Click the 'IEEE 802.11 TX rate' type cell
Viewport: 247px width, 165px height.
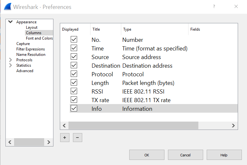coord(146,100)
